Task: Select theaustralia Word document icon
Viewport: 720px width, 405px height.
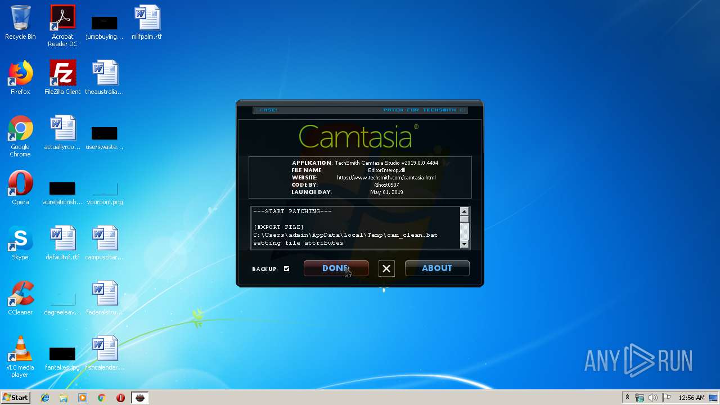Action: click(x=104, y=78)
